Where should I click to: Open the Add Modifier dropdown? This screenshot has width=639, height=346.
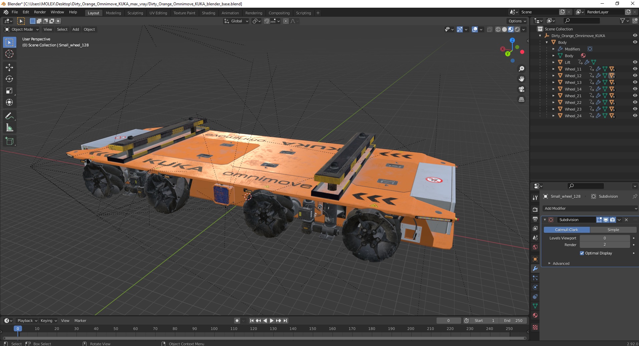pos(590,208)
